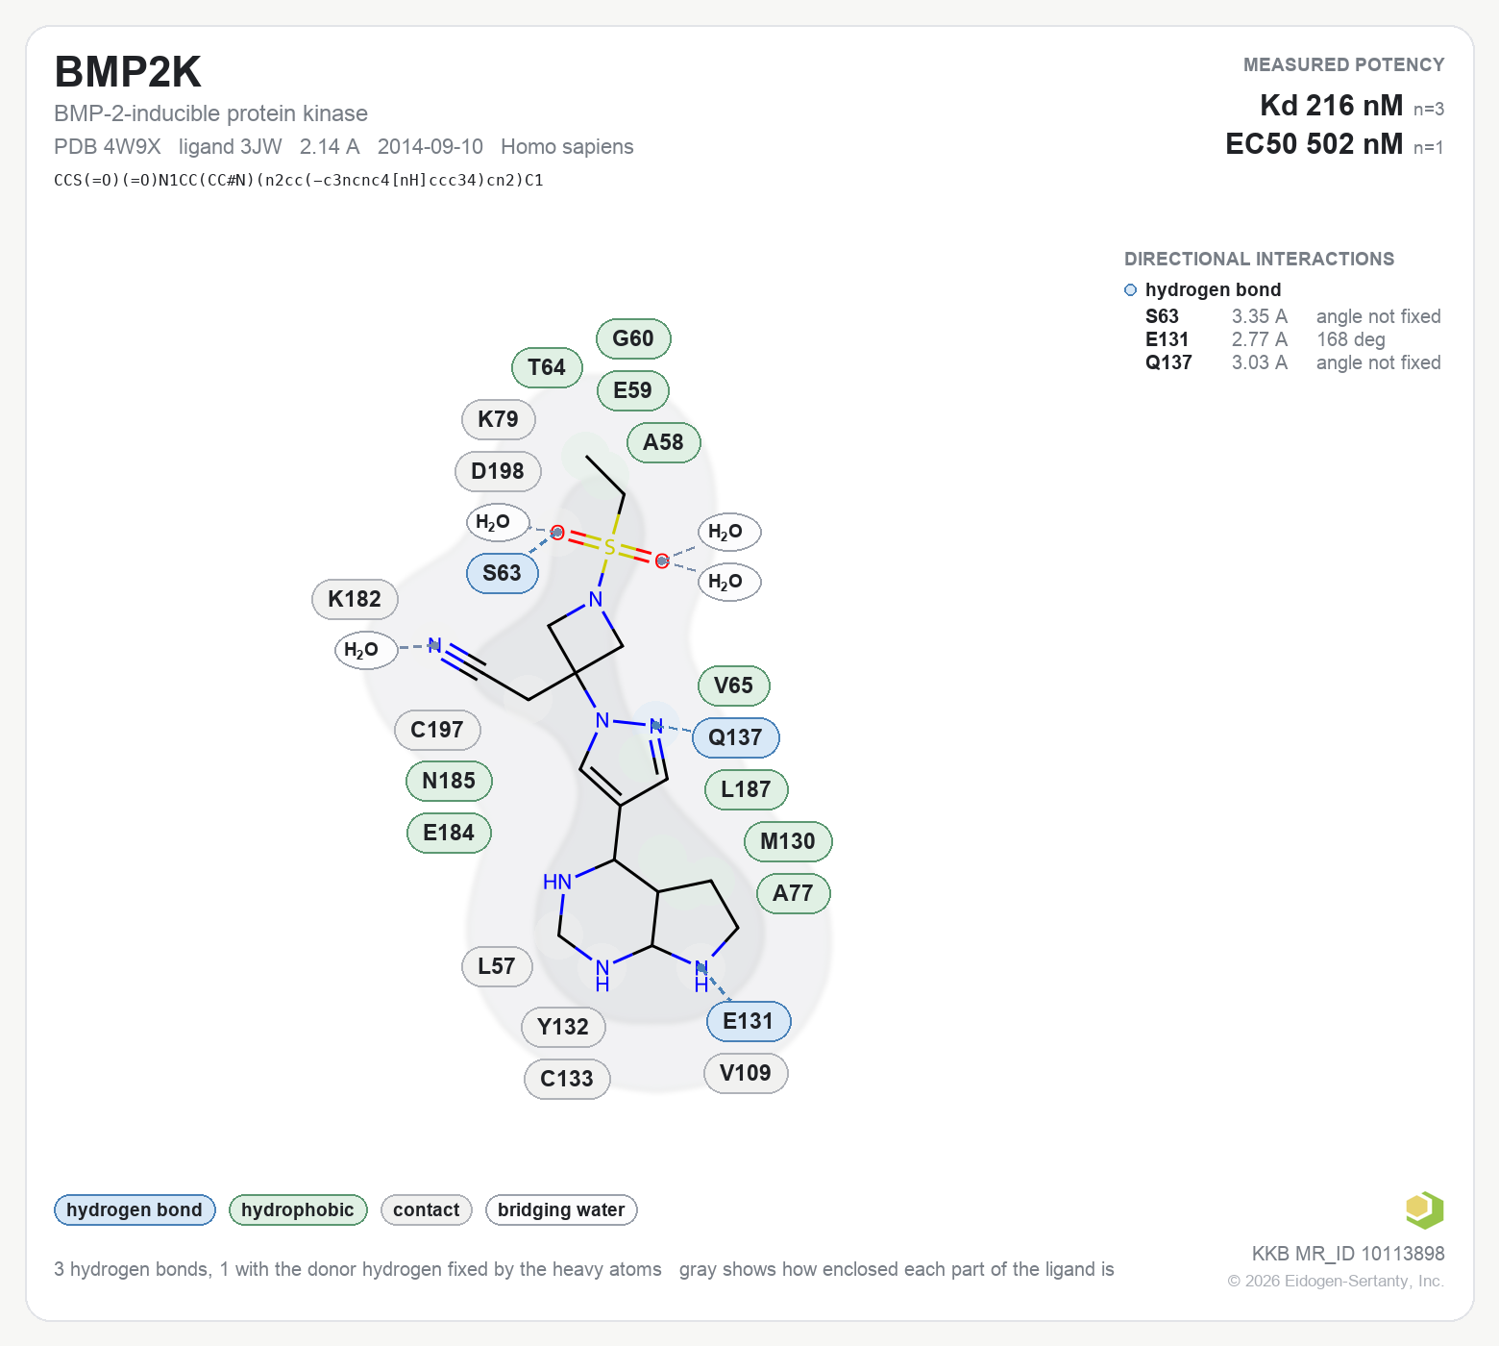Click the 'PDB 4W9X' identifier text
Viewport: 1499px width, 1346px height.
click(108, 146)
